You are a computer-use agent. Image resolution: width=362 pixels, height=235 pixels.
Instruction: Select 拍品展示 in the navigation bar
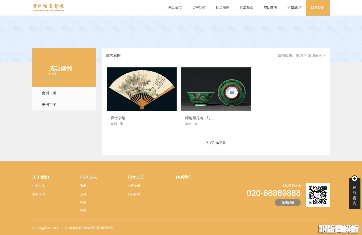[223, 8]
